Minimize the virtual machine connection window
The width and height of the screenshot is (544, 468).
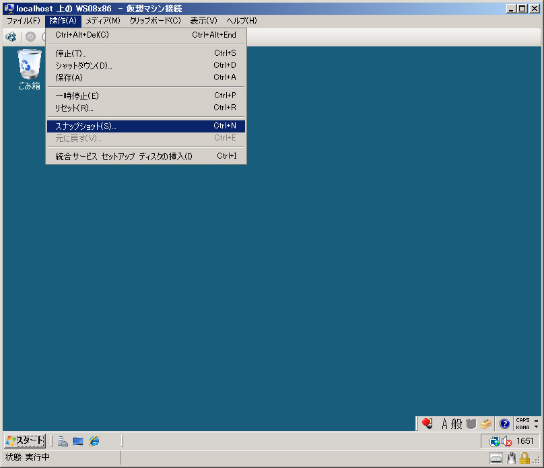point(511,9)
